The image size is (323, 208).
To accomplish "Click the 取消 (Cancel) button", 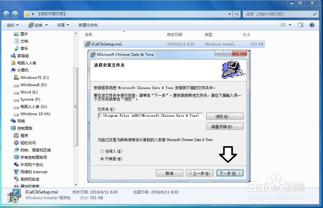I will tap(170, 173).
